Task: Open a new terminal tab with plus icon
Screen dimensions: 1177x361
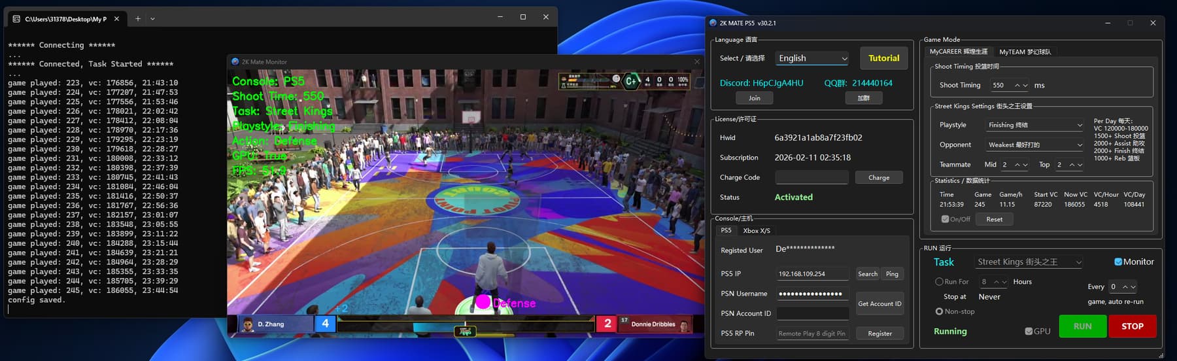Action: pyautogui.click(x=137, y=19)
